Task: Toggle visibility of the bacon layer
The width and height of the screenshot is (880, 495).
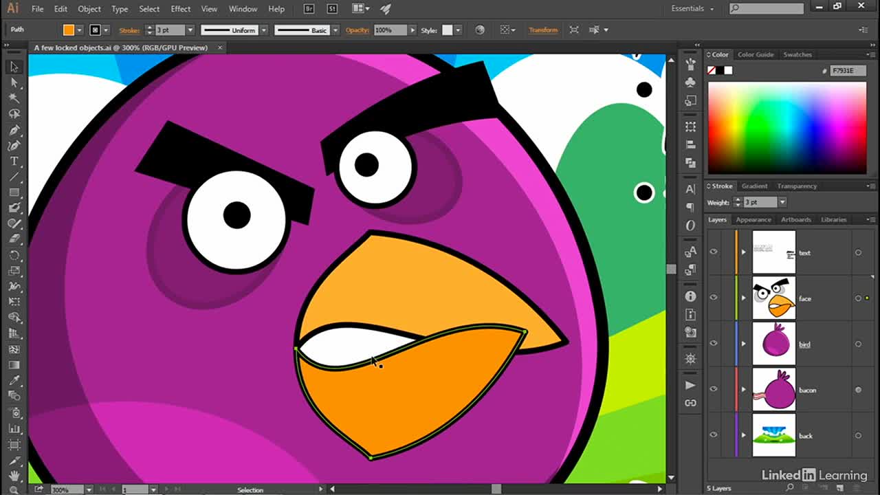Action: point(714,389)
